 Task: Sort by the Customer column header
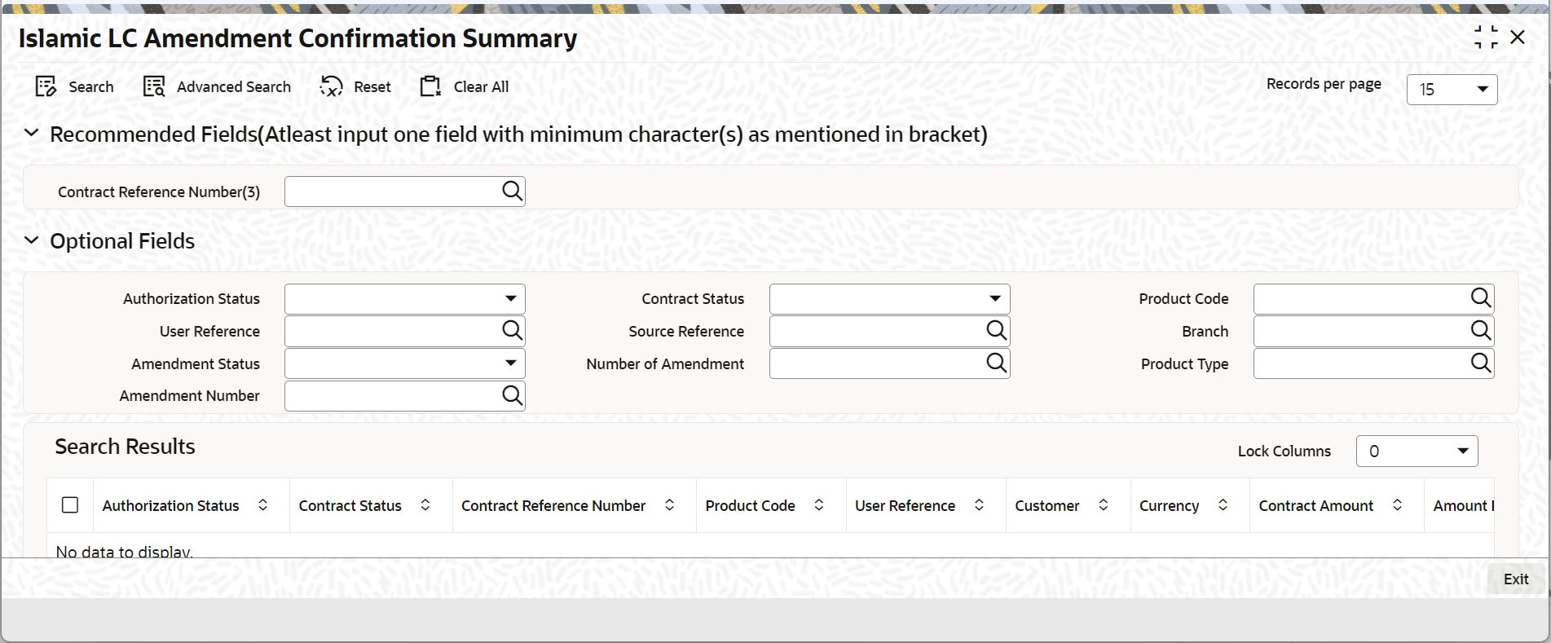(1103, 505)
